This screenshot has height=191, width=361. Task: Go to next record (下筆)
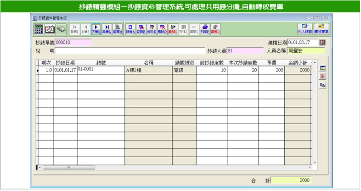pyautogui.click(x=96, y=29)
